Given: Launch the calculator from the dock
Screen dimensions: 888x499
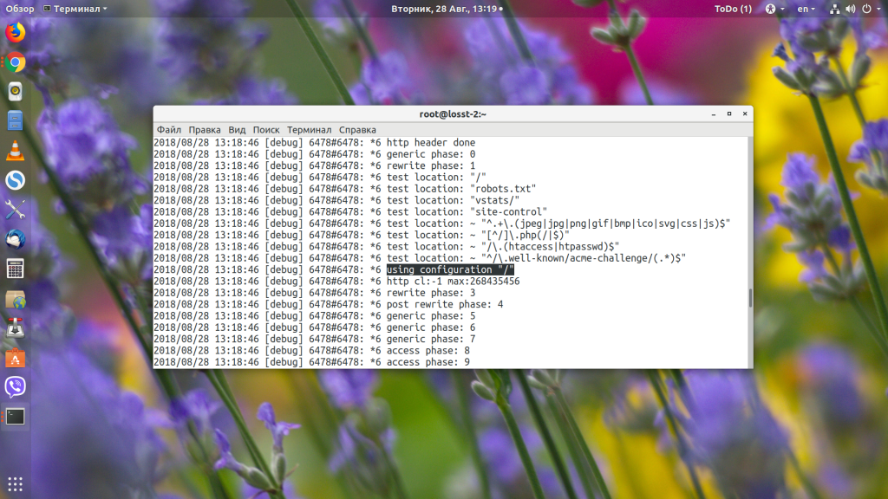Looking at the screenshot, I should pyautogui.click(x=16, y=269).
